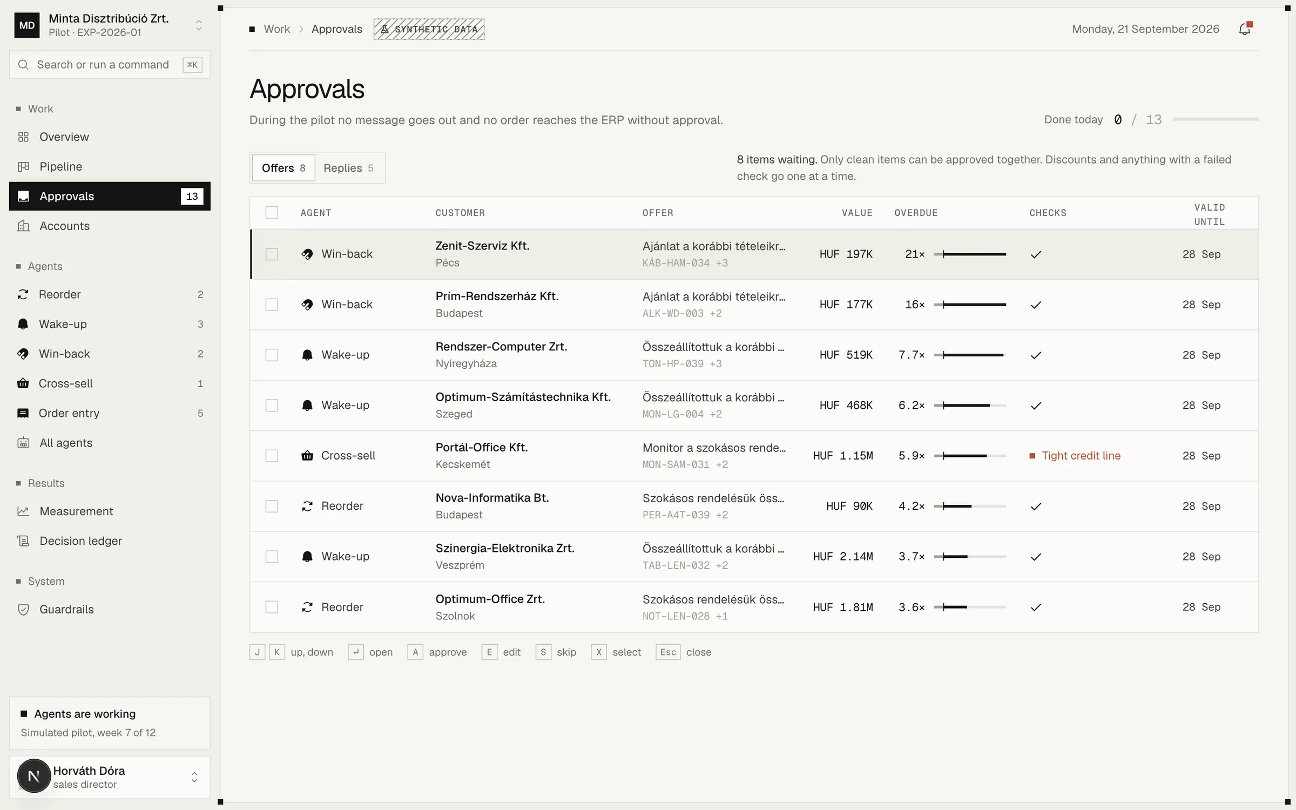Screen dimensions: 1296x810
Task: Check the Optimum-Office Zrt. row checkbox
Action: point(272,607)
